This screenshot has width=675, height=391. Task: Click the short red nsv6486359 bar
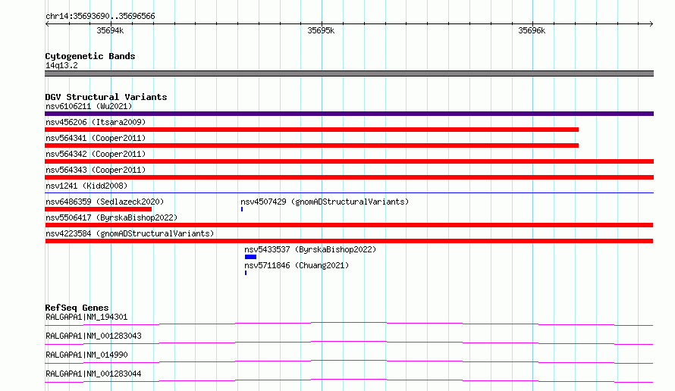pyautogui.click(x=98, y=209)
